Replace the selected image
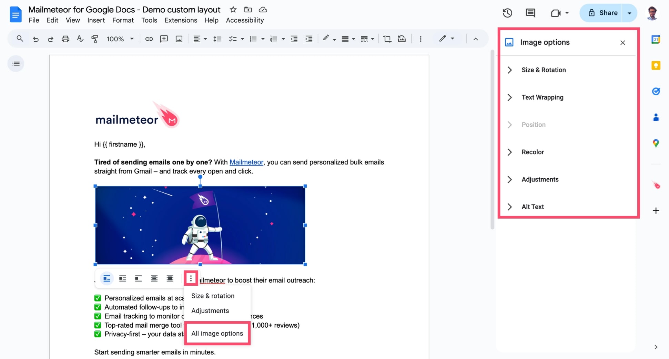Image resolution: width=669 pixels, height=359 pixels. pyautogui.click(x=402, y=39)
